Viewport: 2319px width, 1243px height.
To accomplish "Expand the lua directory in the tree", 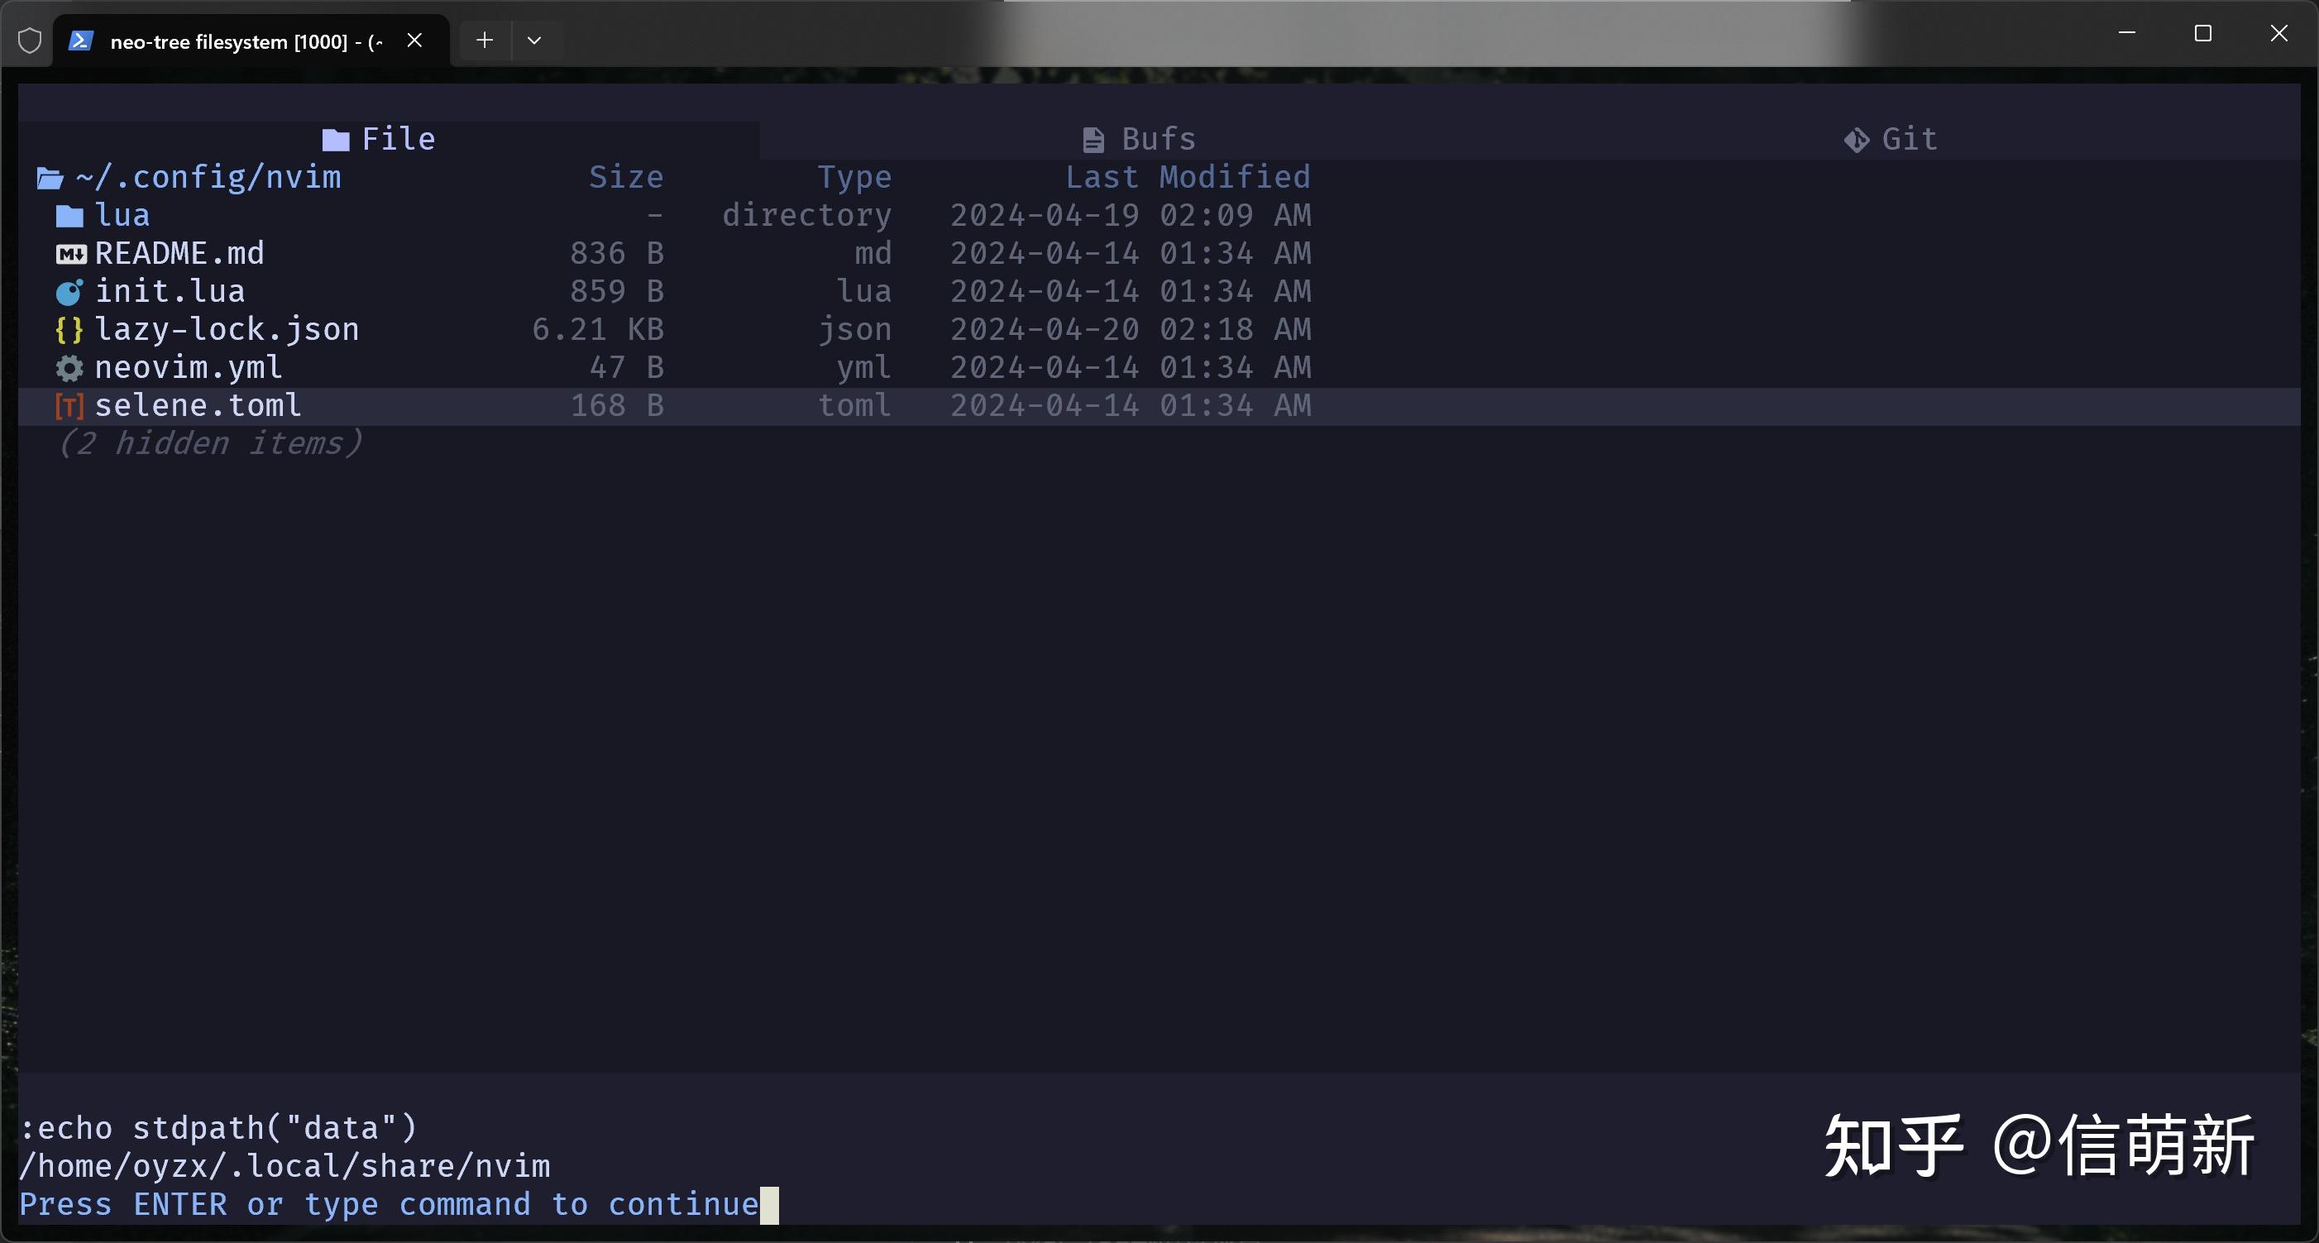I will [x=122, y=214].
